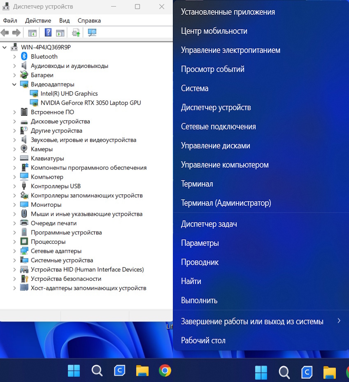Viewport: 349px width, 382px height.
Task: Select the Устройства безопасности key icon
Action: (x=24, y=278)
